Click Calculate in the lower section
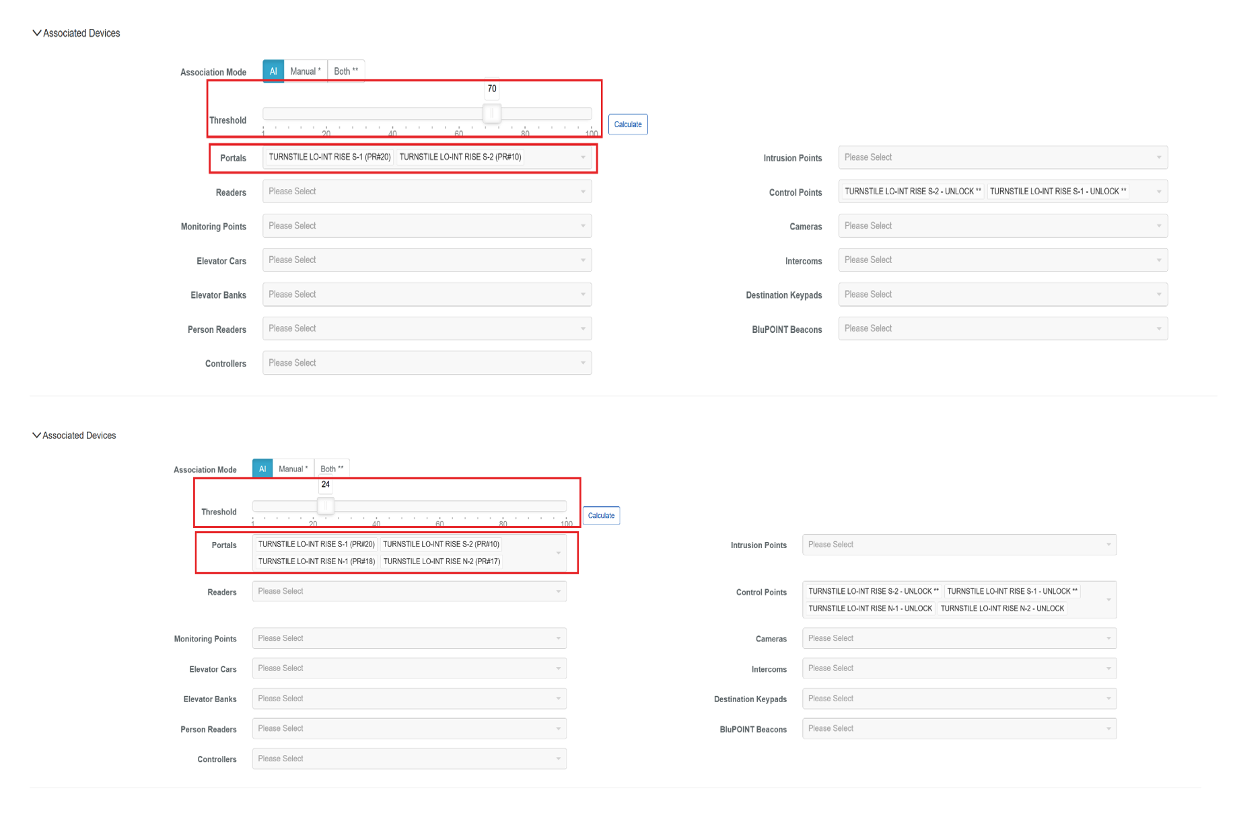Viewport: 1237px width, 815px height. (x=601, y=515)
